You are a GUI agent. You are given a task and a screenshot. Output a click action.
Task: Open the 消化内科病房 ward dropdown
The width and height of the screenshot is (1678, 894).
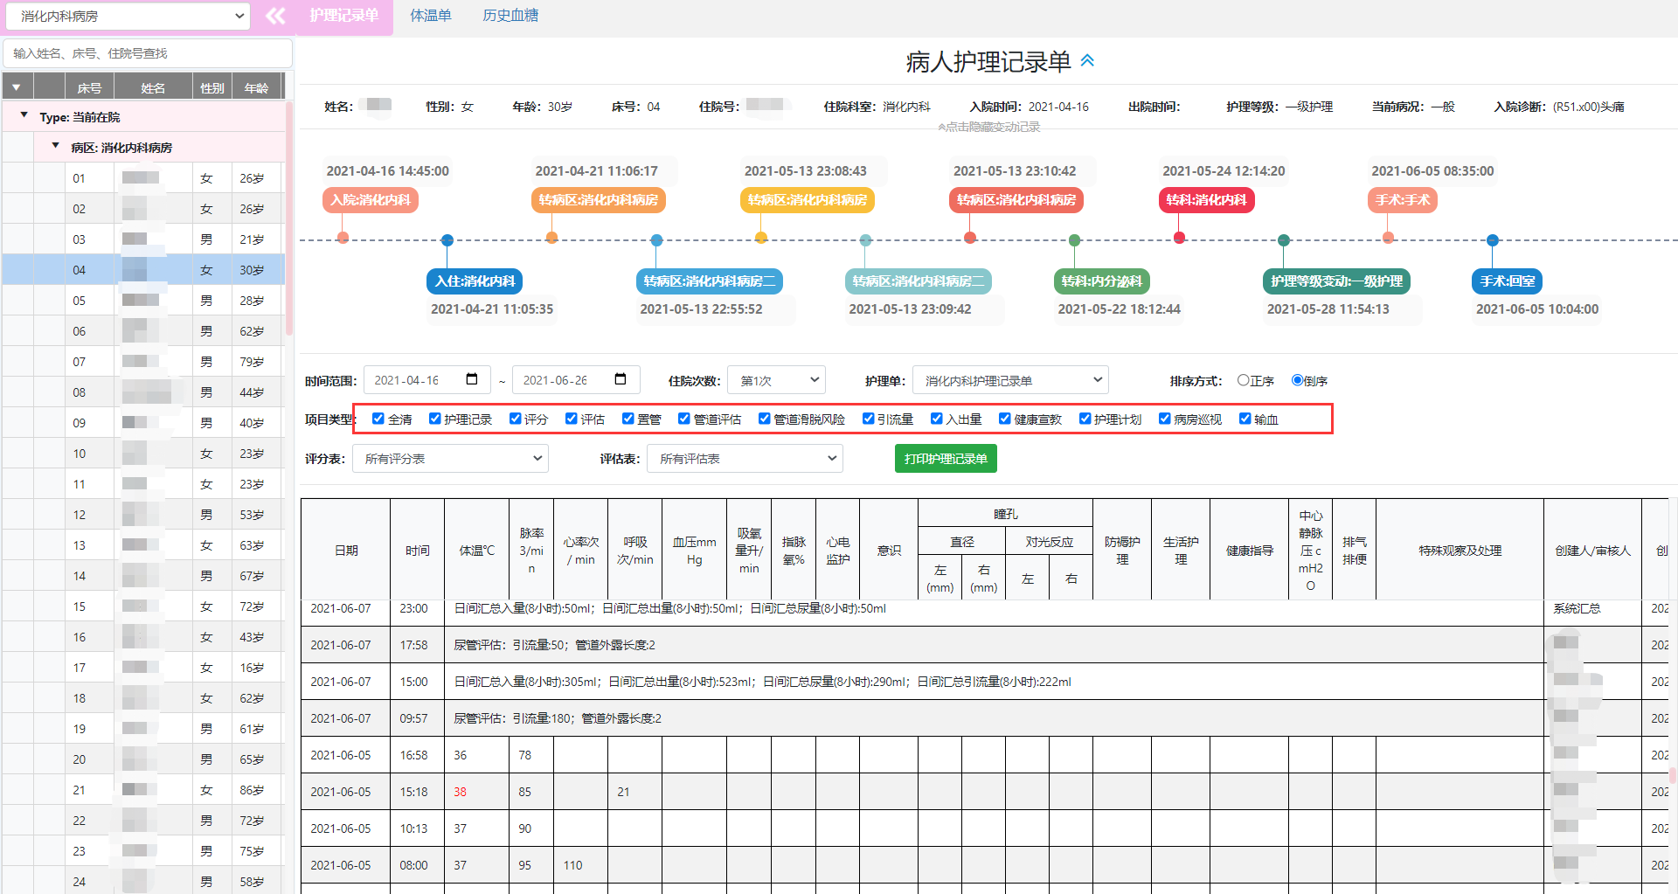(128, 16)
